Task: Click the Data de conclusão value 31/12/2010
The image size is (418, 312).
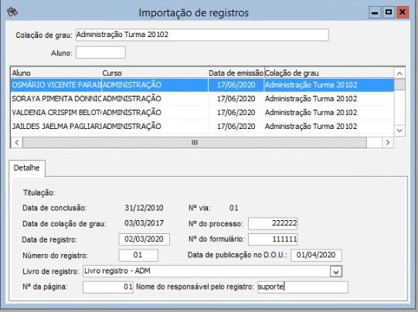Action: tap(144, 208)
